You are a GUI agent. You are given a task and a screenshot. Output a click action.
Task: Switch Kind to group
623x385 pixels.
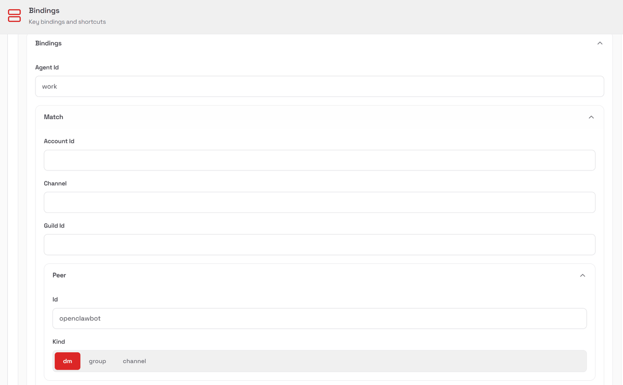97,361
